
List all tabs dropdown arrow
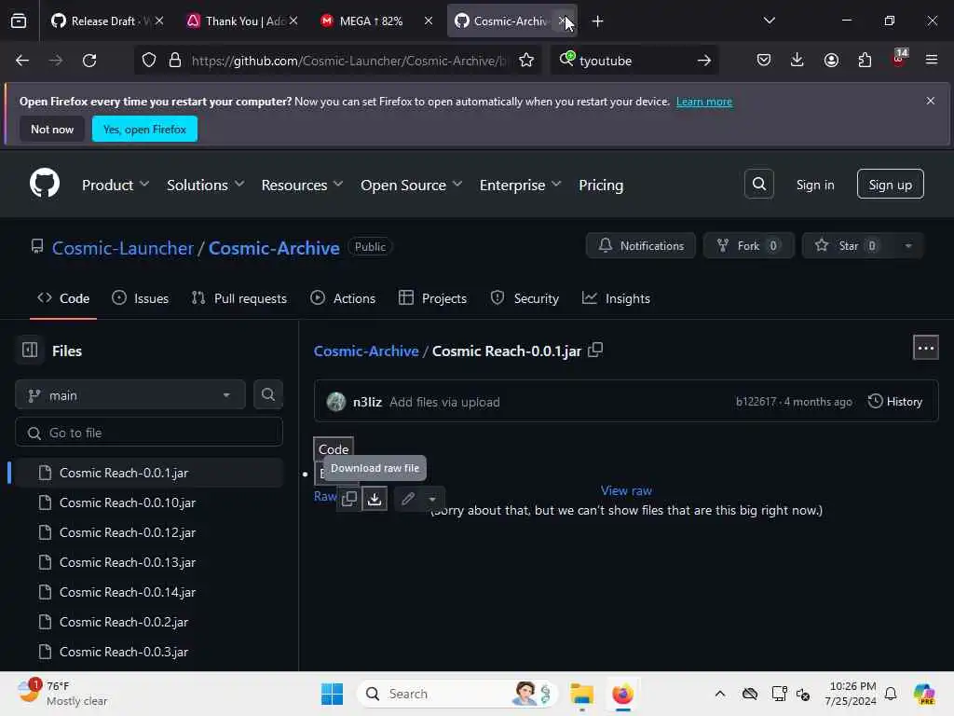pos(769,21)
